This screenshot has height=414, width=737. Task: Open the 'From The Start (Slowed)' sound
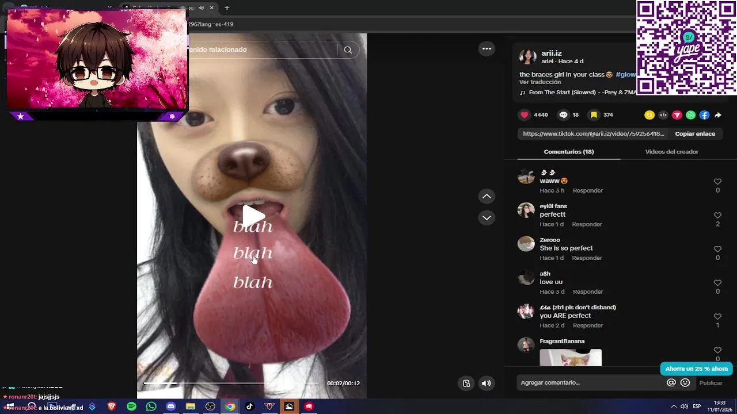click(x=578, y=92)
